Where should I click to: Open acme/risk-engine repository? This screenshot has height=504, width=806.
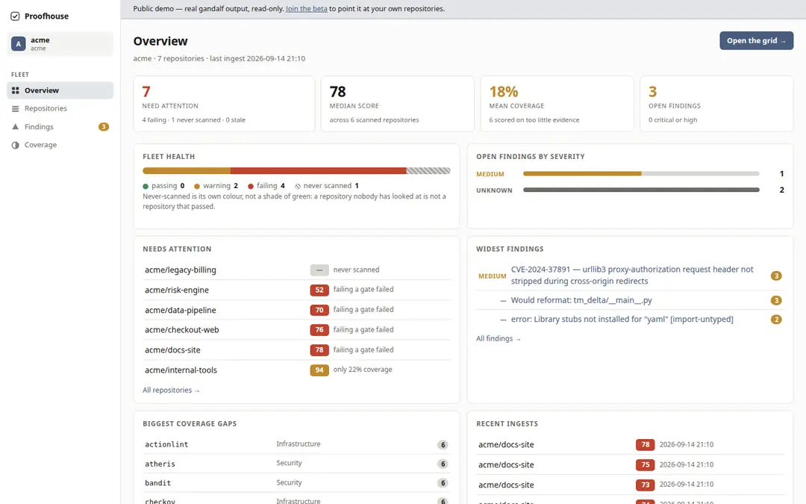coord(177,290)
